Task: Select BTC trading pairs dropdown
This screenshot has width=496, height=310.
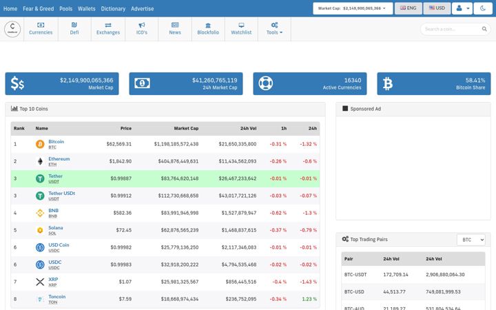Action: coord(471,240)
